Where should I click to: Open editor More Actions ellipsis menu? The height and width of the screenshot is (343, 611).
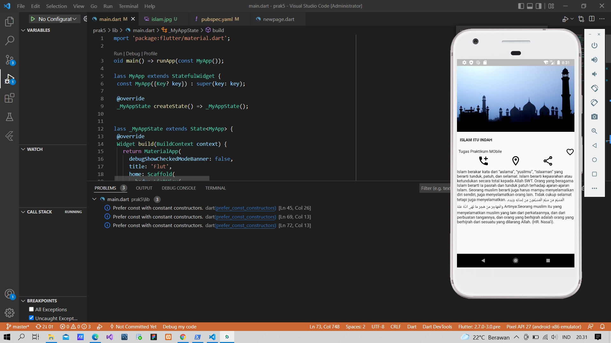(x=602, y=19)
